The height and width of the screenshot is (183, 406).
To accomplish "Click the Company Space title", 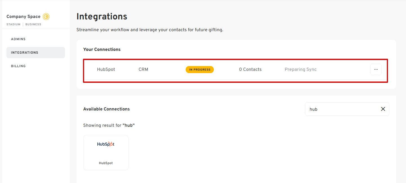I will (x=23, y=17).
